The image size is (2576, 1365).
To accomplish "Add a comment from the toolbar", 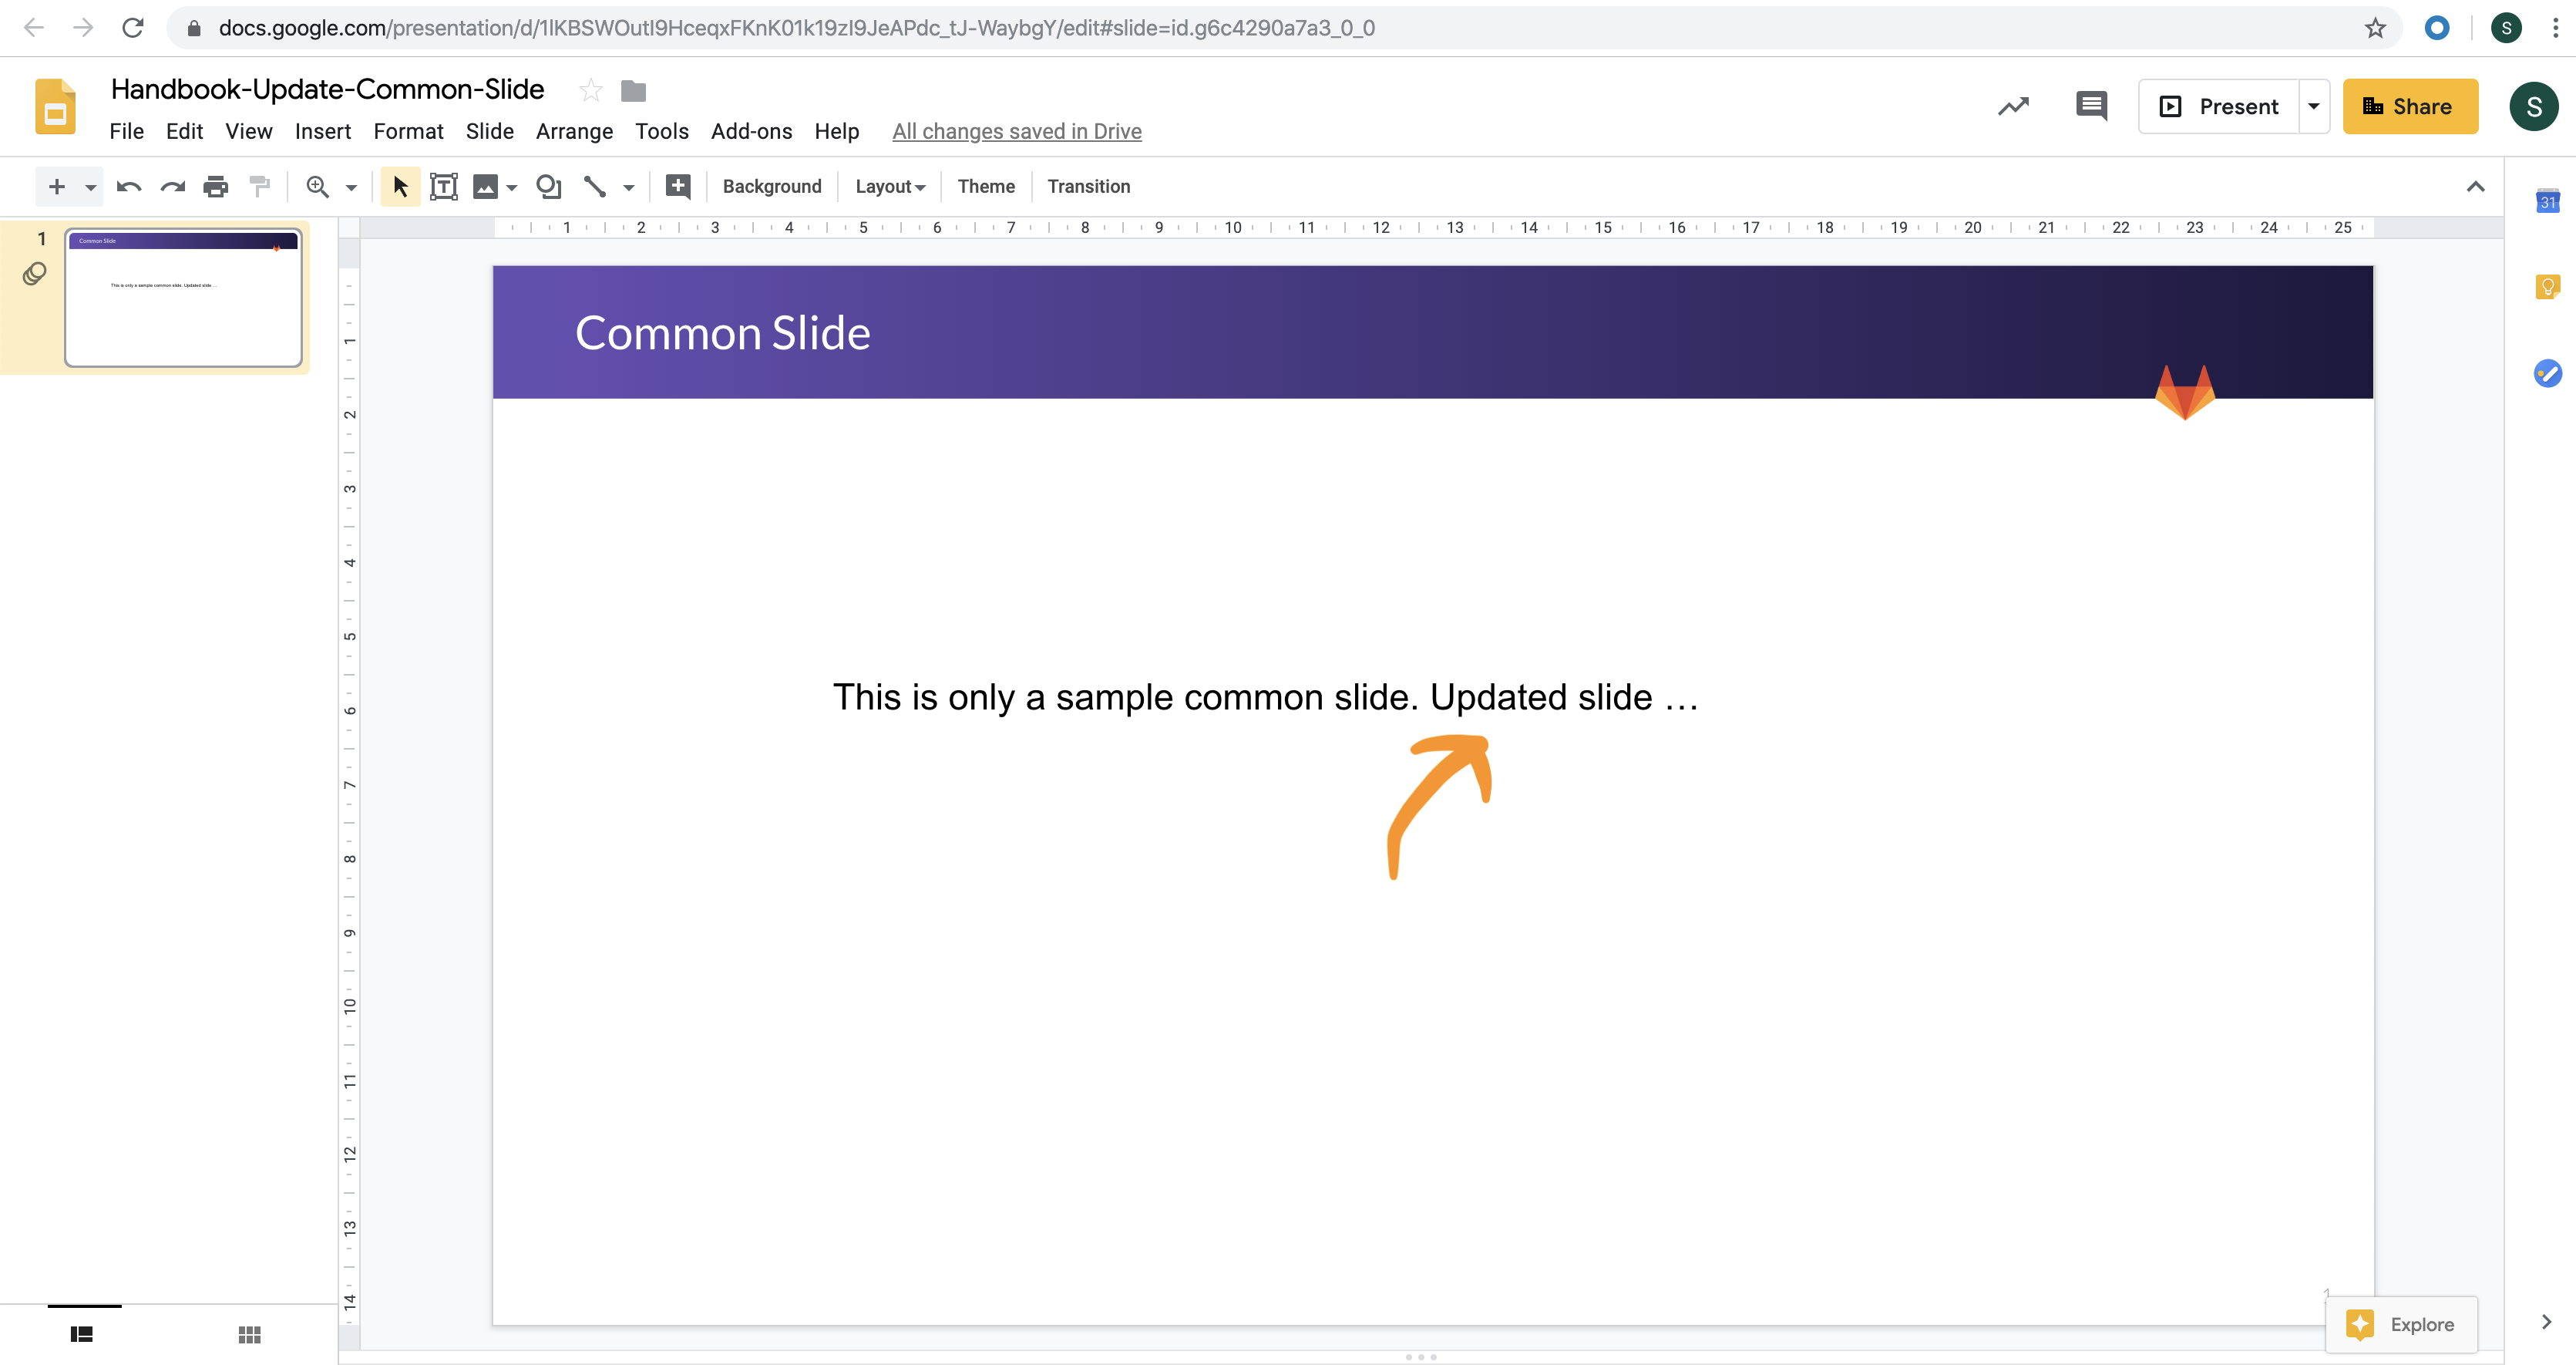I will [x=678, y=186].
